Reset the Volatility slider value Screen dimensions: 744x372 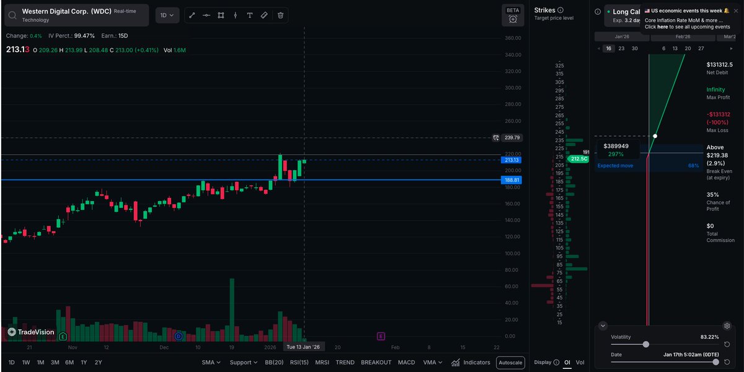(727, 344)
